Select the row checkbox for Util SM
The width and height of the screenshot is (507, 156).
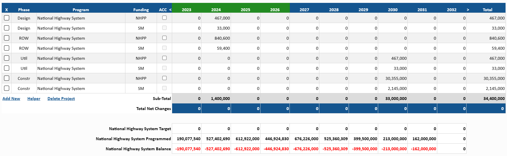(7, 68)
